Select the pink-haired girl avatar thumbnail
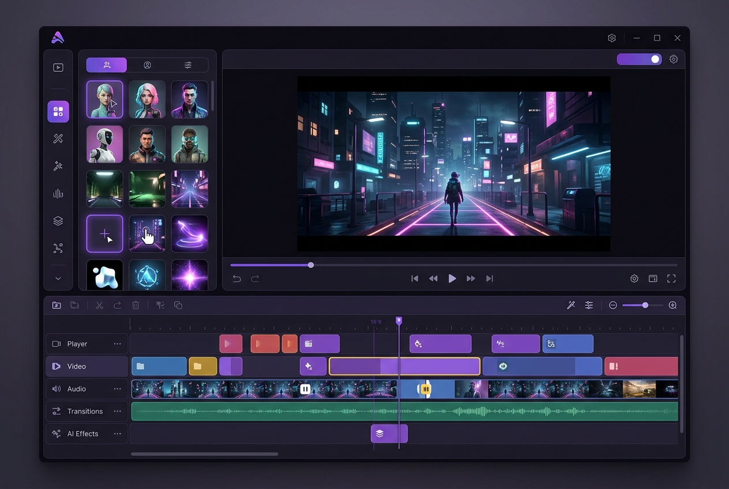Screen dimensions: 729x489 click(x=147, y=99)
